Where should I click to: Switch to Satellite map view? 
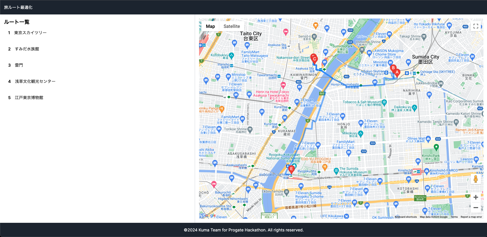coord(232,26)
